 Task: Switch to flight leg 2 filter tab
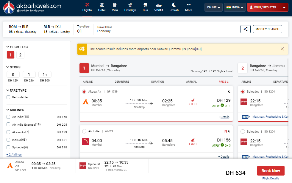[20, 55]
